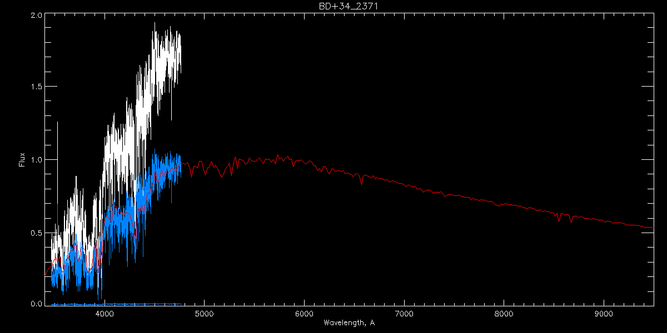Click the Flux y-axis label
667x333 pixels.
pyautogui.click(x=22, y=160)
